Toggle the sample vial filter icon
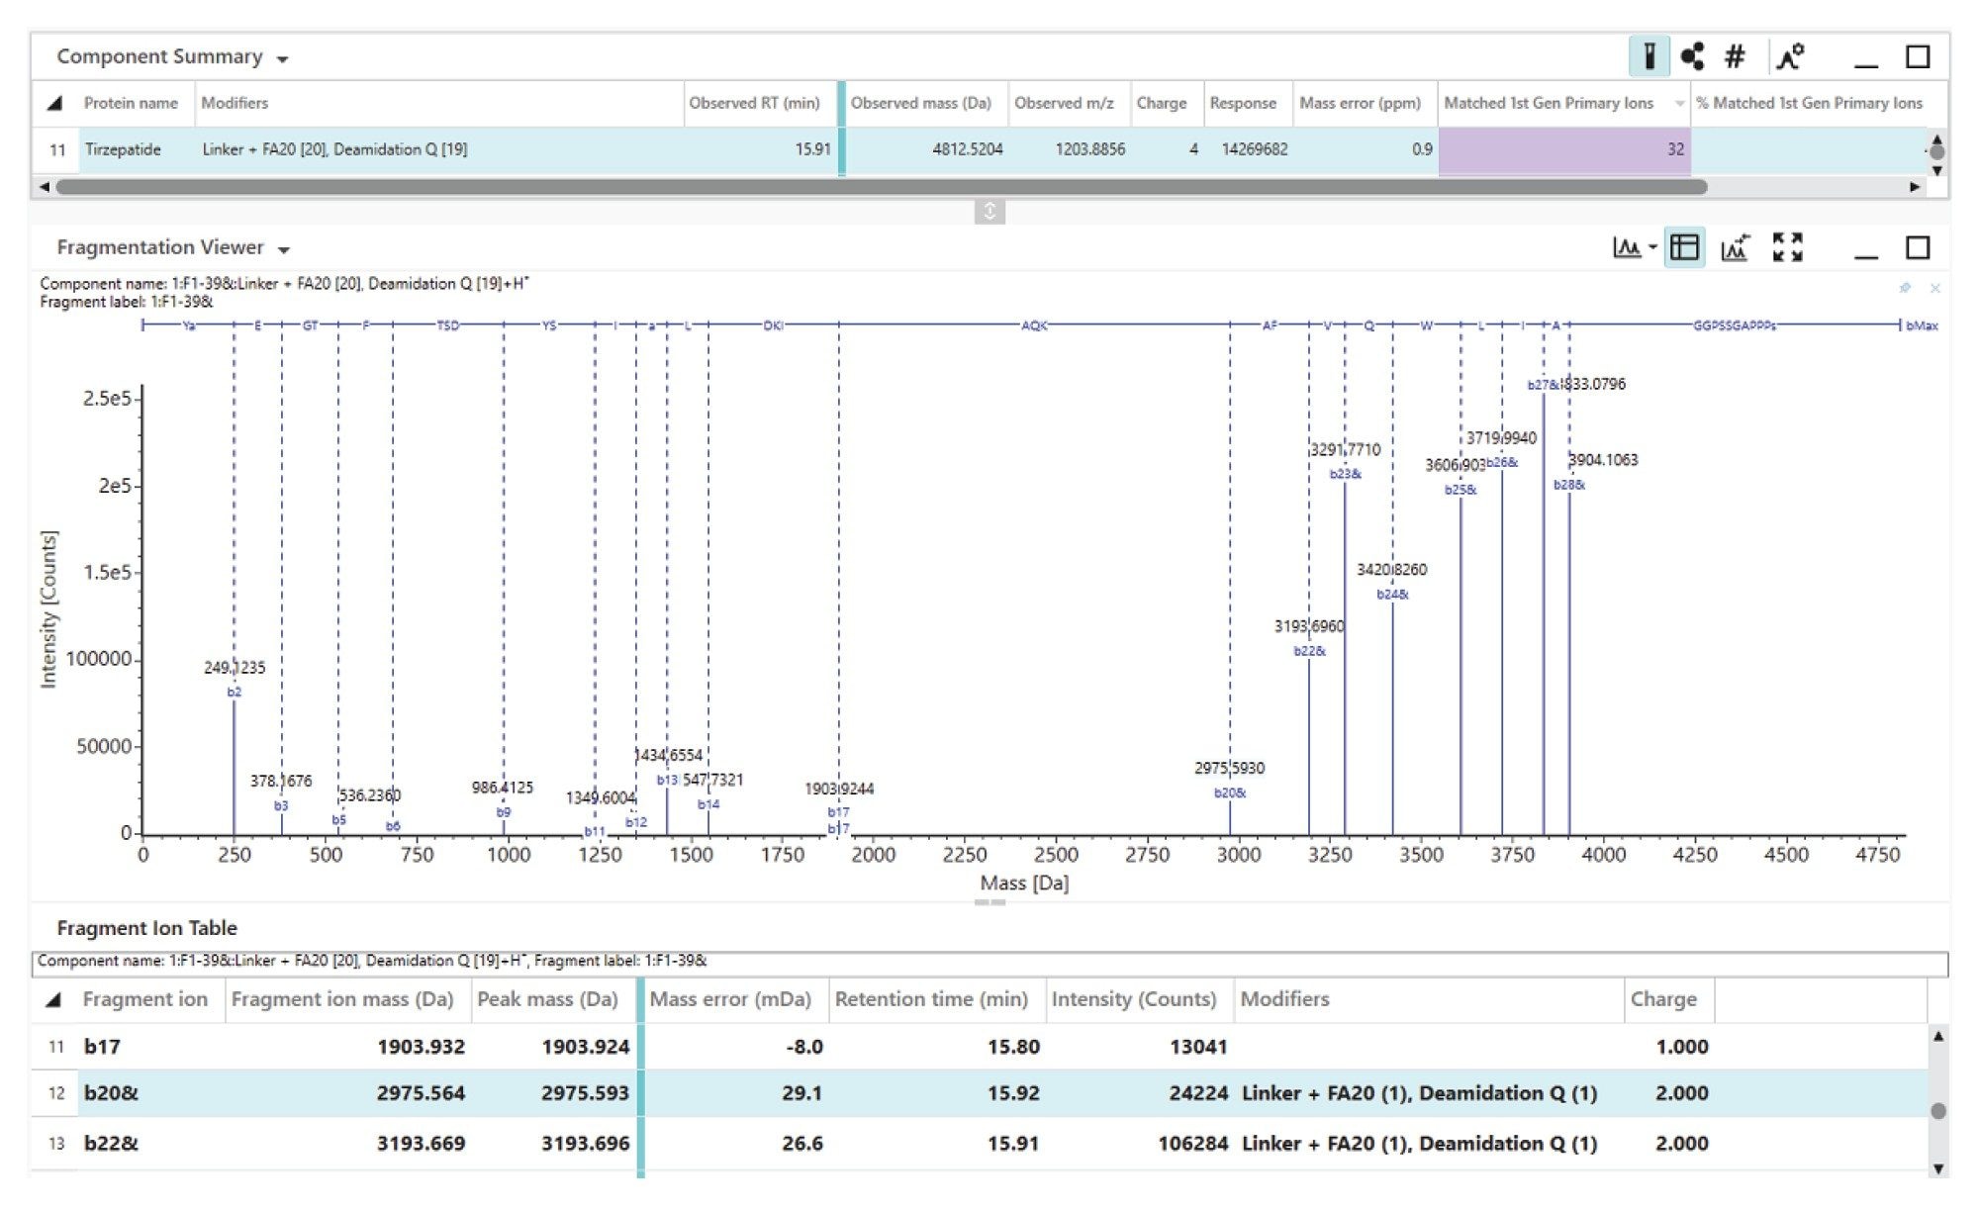Image resolution: width=1979 pixels, height=1211 pixels. [x=1649, y=56]
